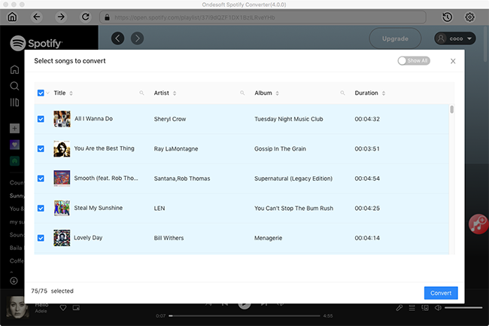Click the search icon in Title column
Image resolution: width=489 pixels, height=326 pixels.
(141, 93)
